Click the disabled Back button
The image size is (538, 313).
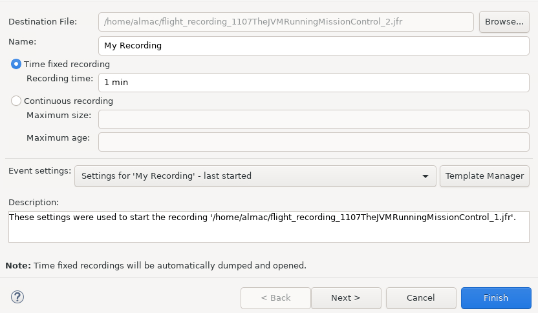pos(275,298)
